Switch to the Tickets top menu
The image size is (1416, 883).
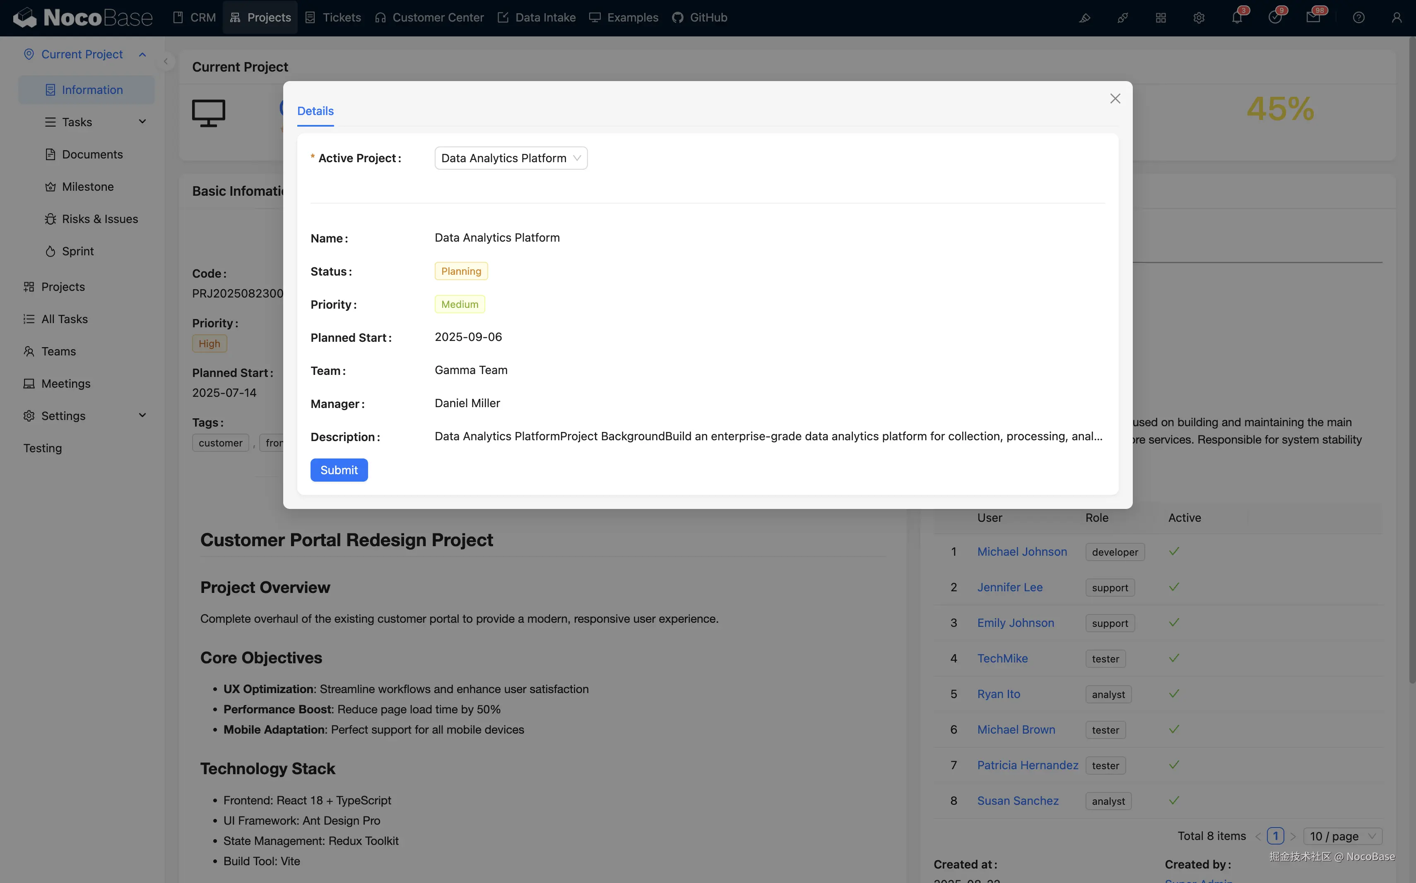tap(333, 17)
